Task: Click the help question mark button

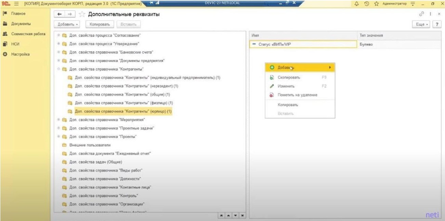Action: click(x=436, y=25)
